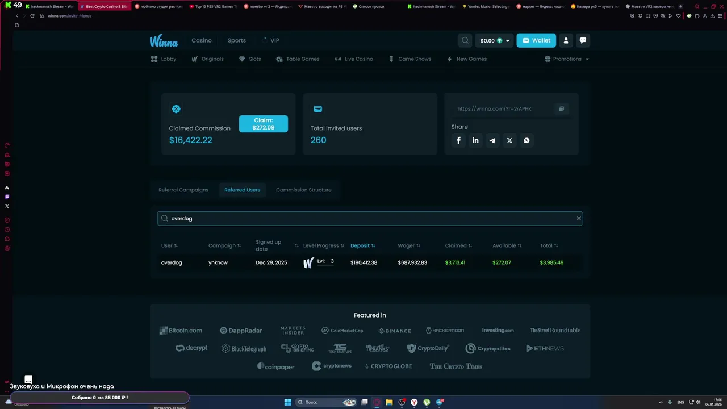Sort table by Wager column

click(x=409, y=245)
